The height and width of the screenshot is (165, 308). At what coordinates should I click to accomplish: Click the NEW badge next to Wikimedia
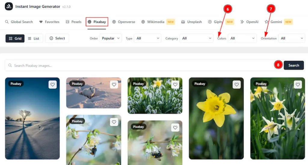tap(171, 22)
